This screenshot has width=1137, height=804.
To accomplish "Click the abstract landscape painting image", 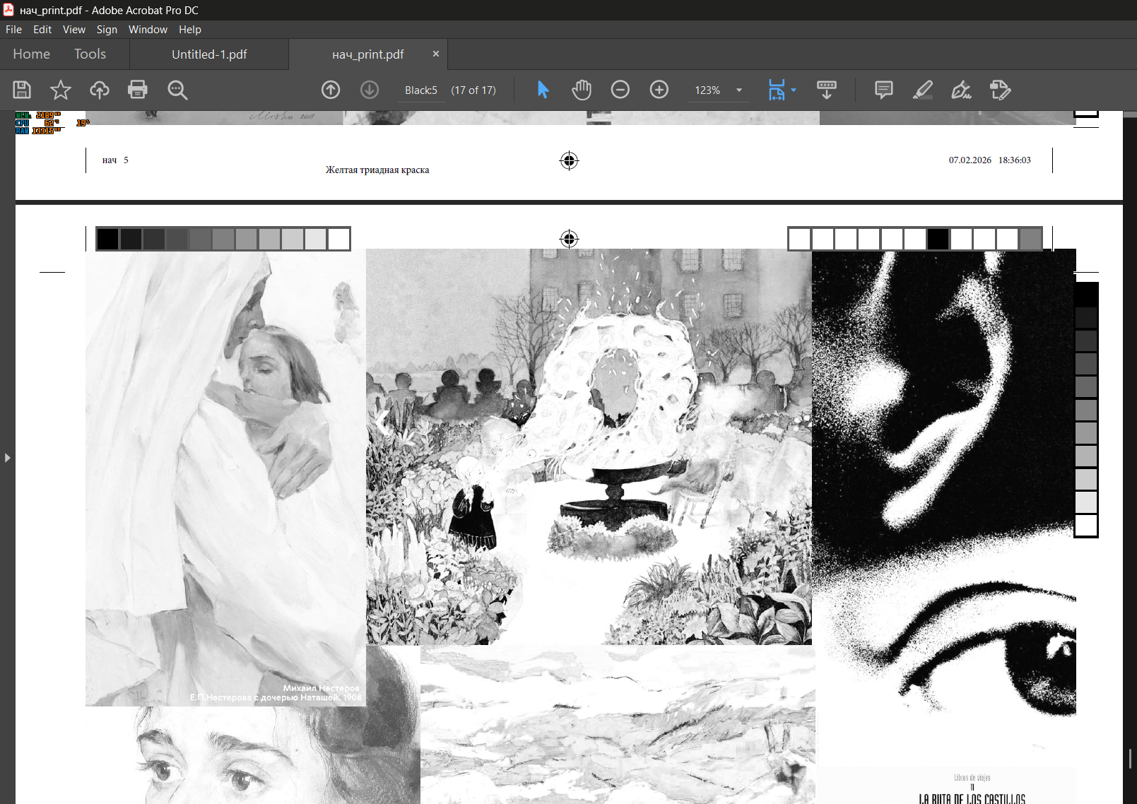I will pos(618,724).
